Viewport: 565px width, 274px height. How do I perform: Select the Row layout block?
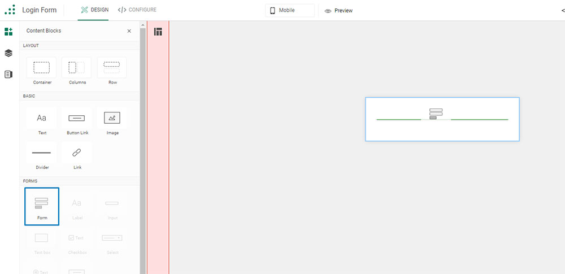[112, 71]
